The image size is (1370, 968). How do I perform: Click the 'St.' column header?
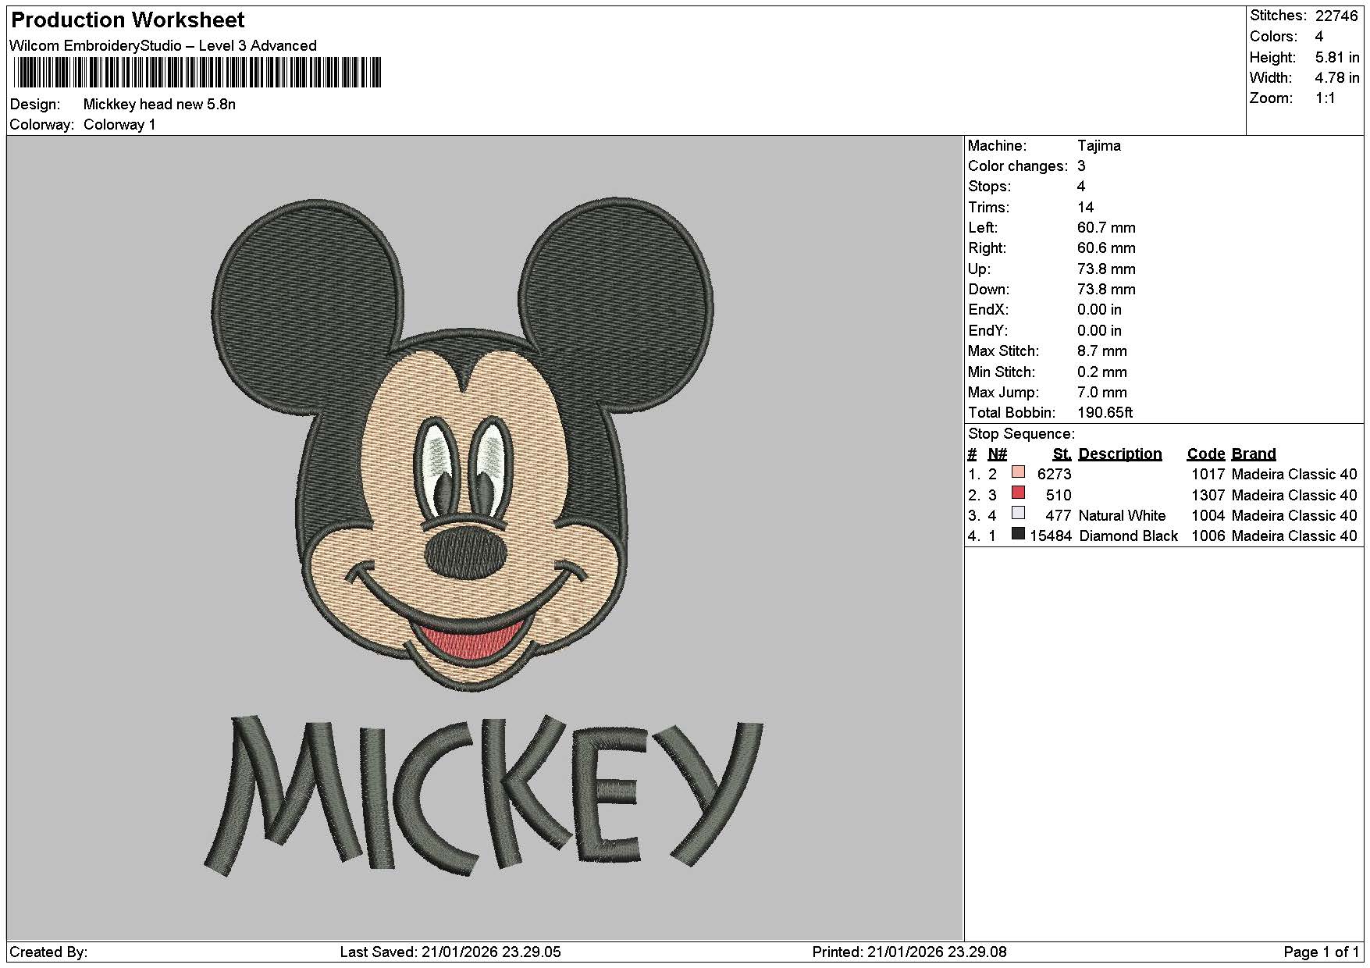pos(1062,454)
